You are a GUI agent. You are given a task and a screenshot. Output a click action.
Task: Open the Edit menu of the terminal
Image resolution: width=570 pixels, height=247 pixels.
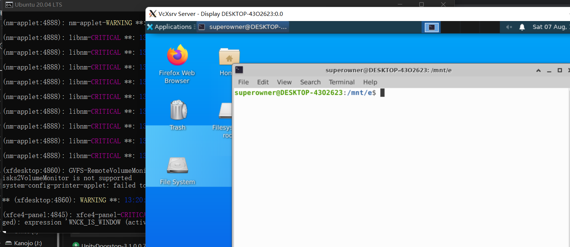[x=263, y=82]
